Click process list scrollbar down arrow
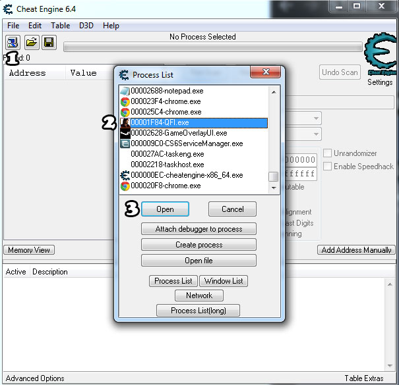399x385 pixels. click(x=274, y=188)
